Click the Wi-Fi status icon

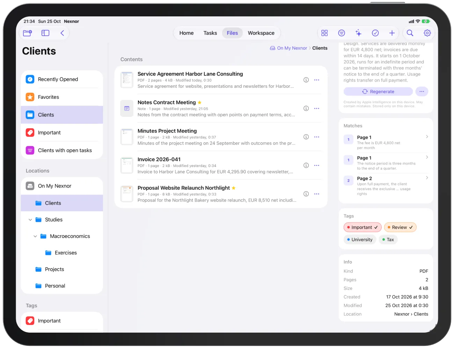(x=418, y=21)
